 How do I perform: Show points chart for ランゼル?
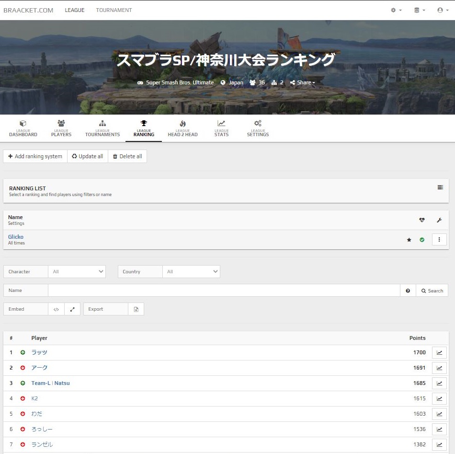[x=439, y=445]
